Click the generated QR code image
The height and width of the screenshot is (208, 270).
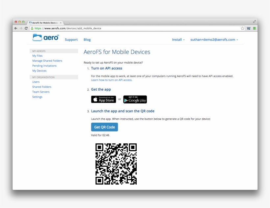(x=116, y=164)
